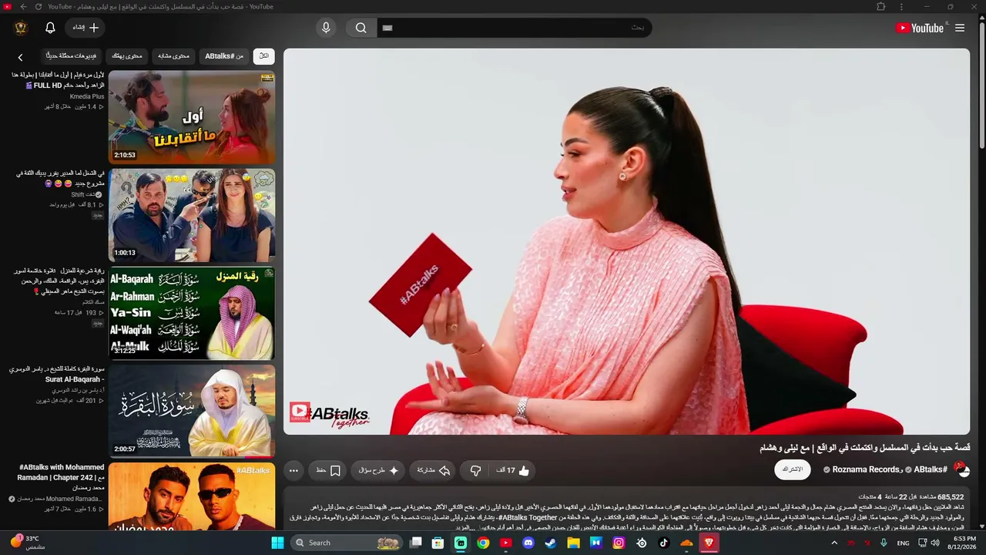Open the notifications bell
The height and width of the screenshot is (555, 986).
coord(50,28)
